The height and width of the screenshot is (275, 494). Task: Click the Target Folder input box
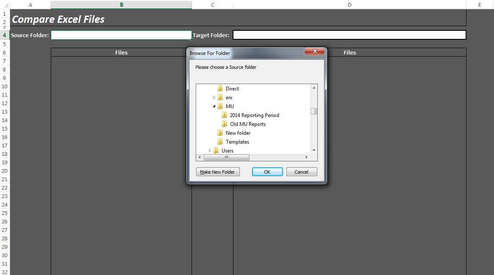pos(350,35)
